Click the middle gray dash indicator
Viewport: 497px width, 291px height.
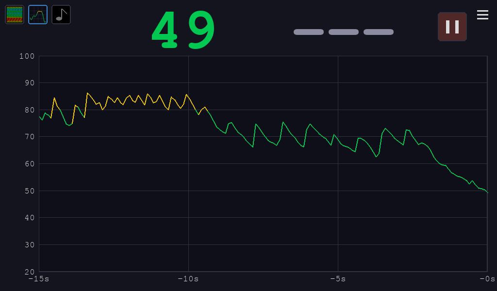pos(343,32)
